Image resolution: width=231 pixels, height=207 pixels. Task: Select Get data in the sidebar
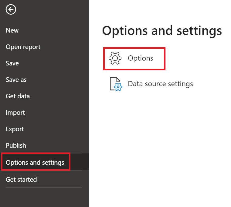[18, 96]
